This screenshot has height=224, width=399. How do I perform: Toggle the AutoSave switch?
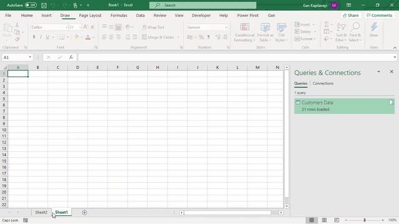(31, 5)
